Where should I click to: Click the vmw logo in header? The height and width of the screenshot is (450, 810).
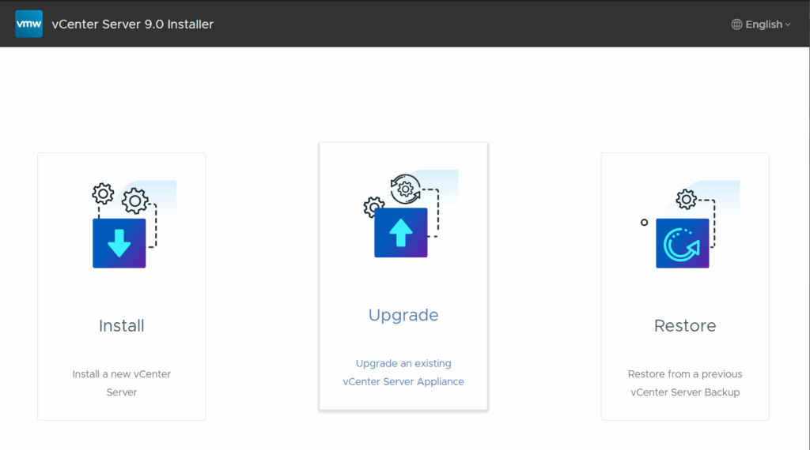click(29, 24)
